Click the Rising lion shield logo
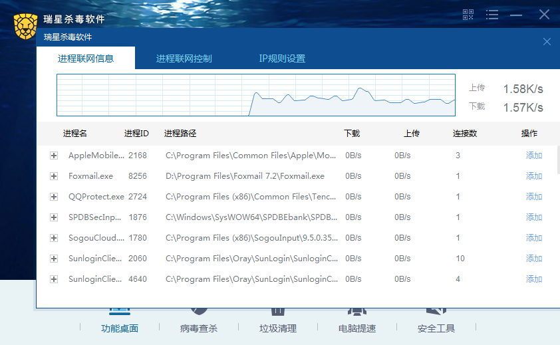Image resolution: width=560 pixels, height=345 pixels. 25,26
